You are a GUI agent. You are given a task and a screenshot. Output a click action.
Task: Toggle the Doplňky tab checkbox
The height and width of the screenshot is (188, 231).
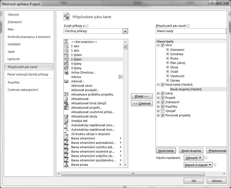[x=163, y=106]
